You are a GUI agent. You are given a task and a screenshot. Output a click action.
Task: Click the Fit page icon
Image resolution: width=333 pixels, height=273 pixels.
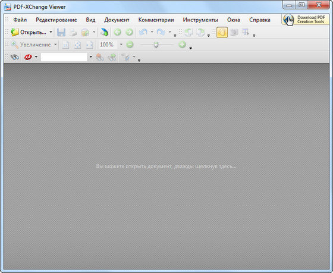pyautogui.click(x=77, y=45)
